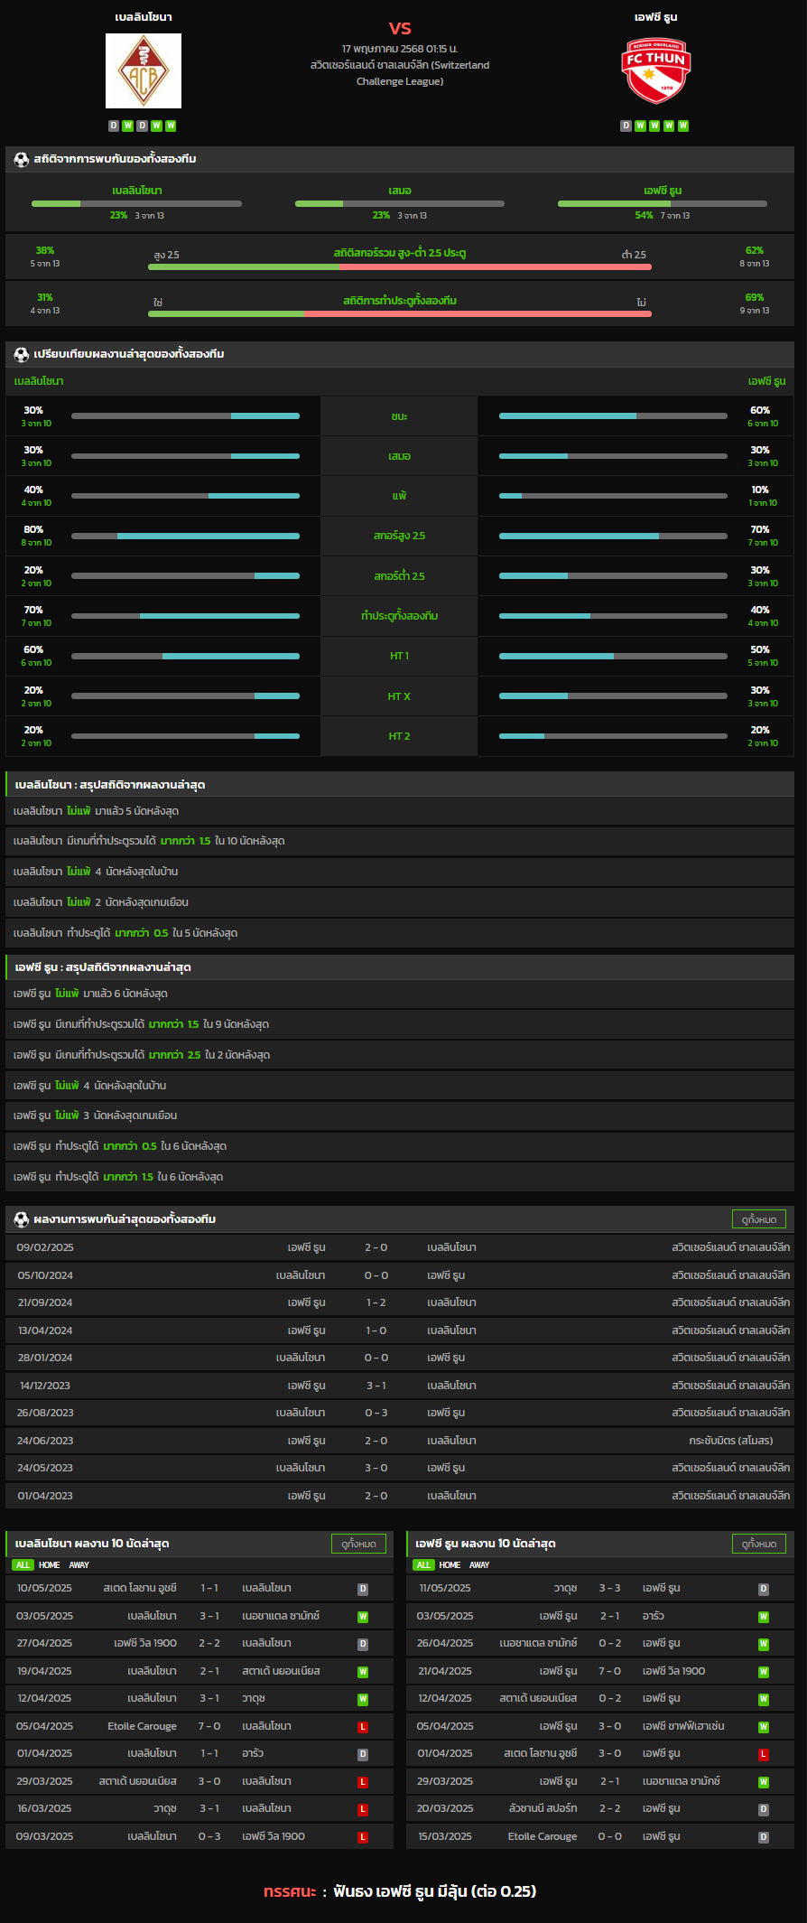The height and width of the screenshot is (1923, 807).
Task: Click L badge on 05/04/2025 Etoile Carouge 7-0 row
Action: [363, 1727]
